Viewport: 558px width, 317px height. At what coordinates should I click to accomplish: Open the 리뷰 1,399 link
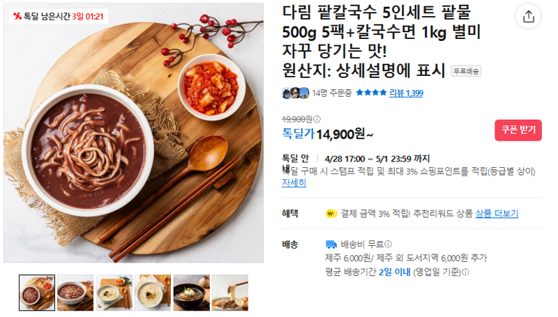(406, 93)
